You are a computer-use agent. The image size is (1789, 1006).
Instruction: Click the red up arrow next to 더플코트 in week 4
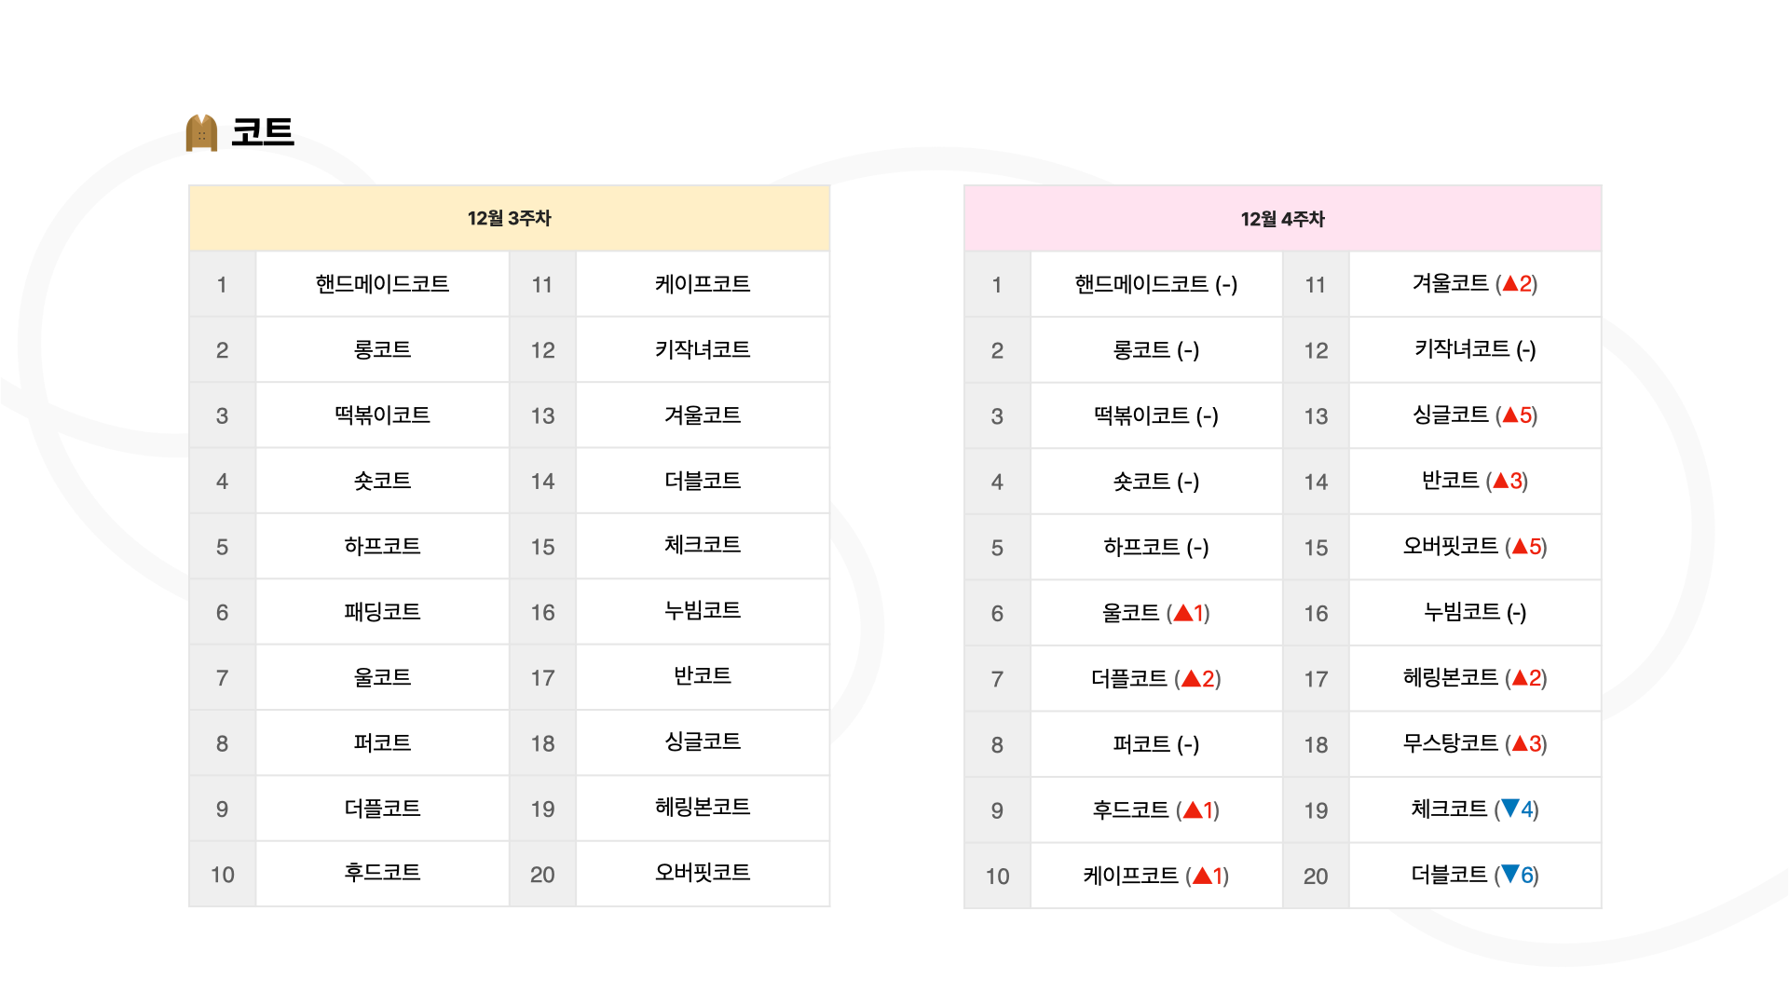click(x=1191, y=678)
